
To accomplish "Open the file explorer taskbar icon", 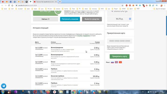I will [x=61, y=92].
